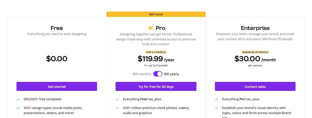Click the MINIMUM 25 PEOPLE badge
Screen dimensions: 312x118
click(255, 52)
